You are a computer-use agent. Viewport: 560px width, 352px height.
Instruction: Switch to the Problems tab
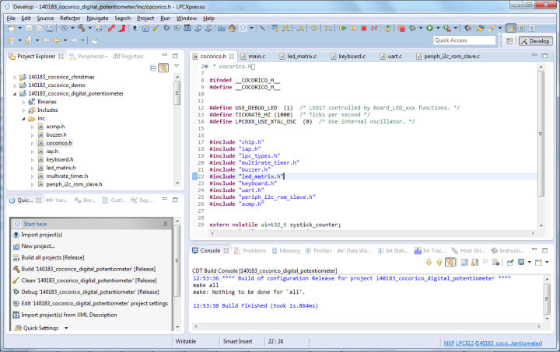click(250, 251)
